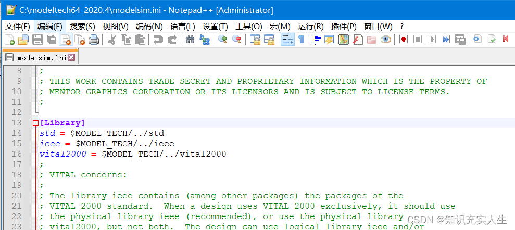Open Find with the binoculars icon

point(190,40)
